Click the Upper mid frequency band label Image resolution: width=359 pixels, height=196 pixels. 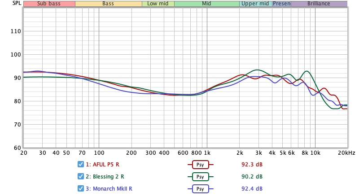click(x=255, y=4)
